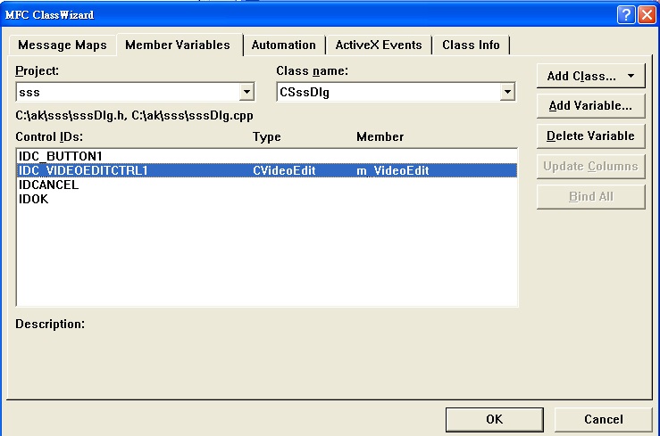Image resolution: width=660 pixels, height=436 pixels.
Task: Confirm with the OK button
Action: click(x=494, y=420)
